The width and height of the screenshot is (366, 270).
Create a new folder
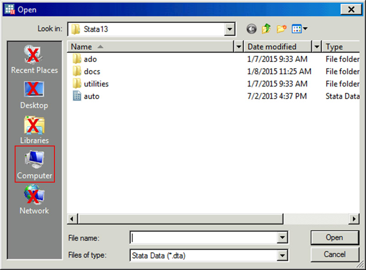[281, 29]
